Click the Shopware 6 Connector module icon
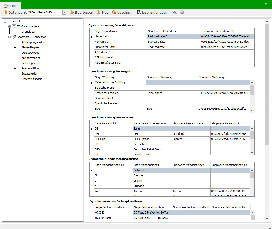 point(14,37)
